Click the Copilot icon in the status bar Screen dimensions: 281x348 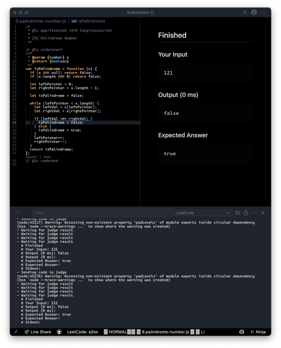pyautogui.click(x=242, y=332)
